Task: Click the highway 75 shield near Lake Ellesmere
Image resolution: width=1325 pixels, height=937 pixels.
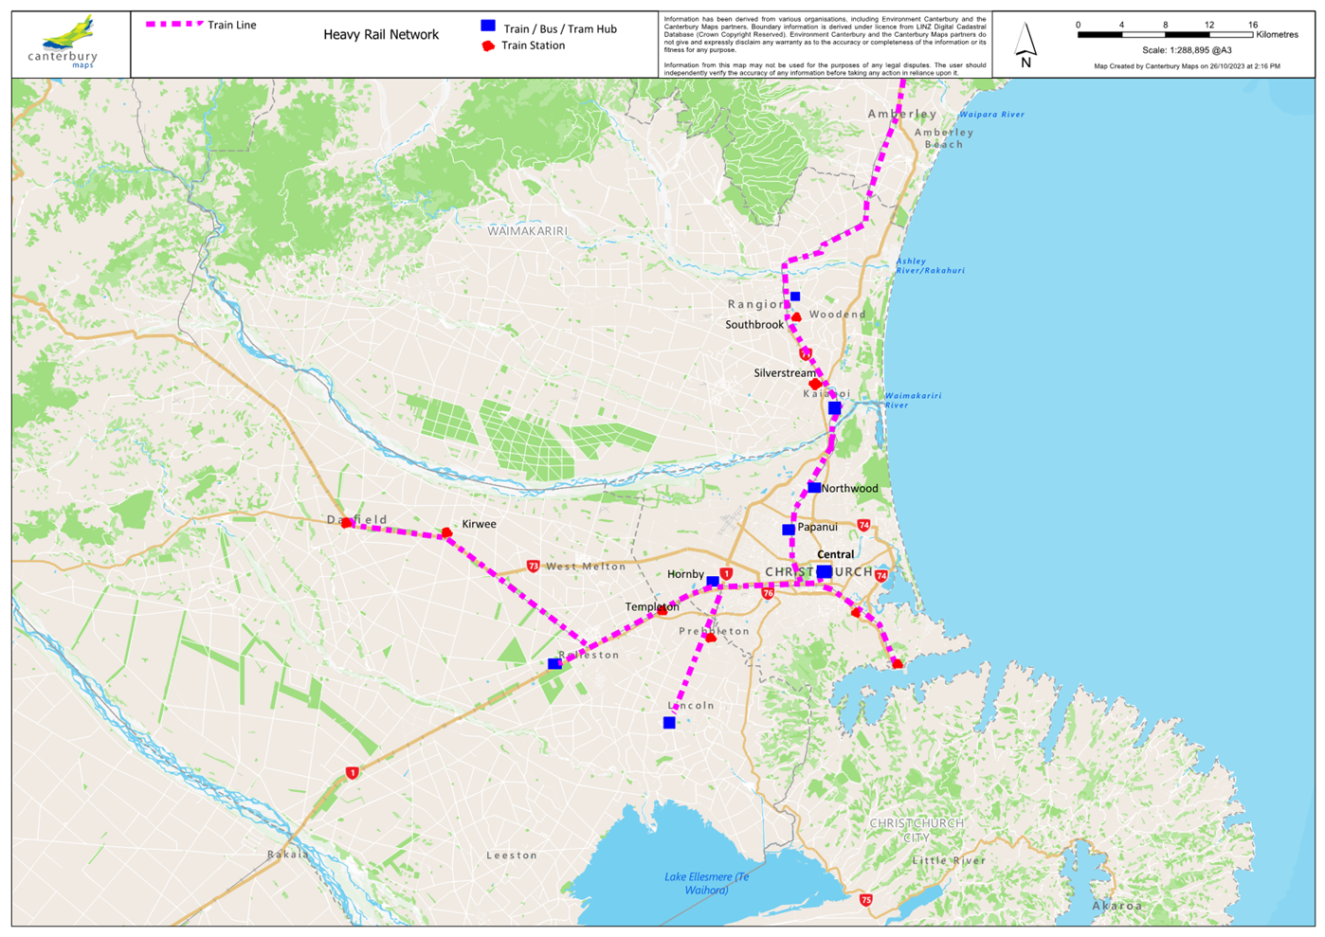Action: coord(865,900)
